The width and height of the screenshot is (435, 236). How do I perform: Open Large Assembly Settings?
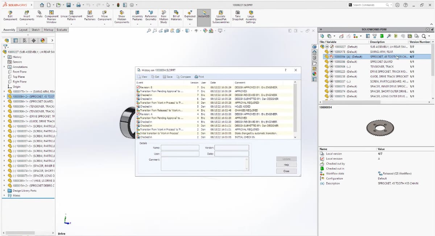251,17
